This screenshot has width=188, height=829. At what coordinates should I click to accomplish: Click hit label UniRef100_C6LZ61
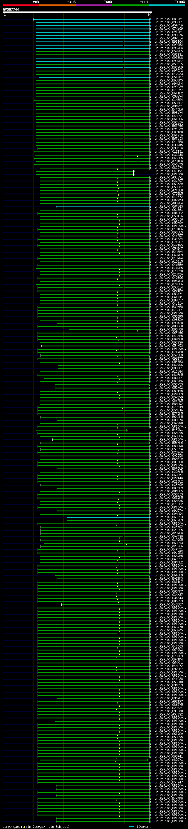click(x=168, y=210)
